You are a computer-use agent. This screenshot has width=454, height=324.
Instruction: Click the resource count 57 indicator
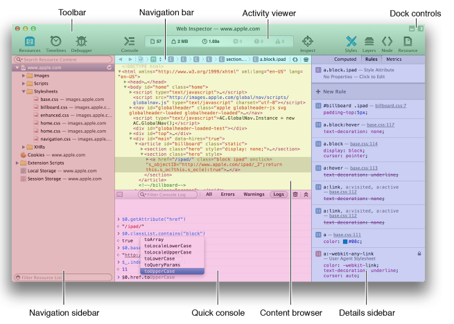156,42
